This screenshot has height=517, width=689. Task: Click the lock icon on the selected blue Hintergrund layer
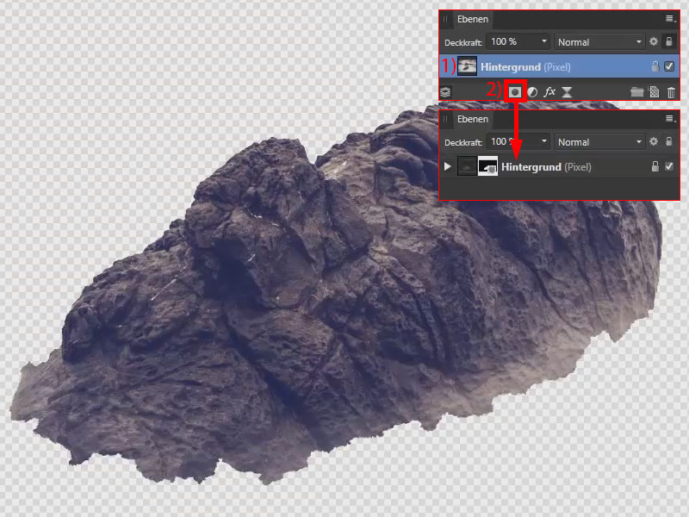(655, 66)
